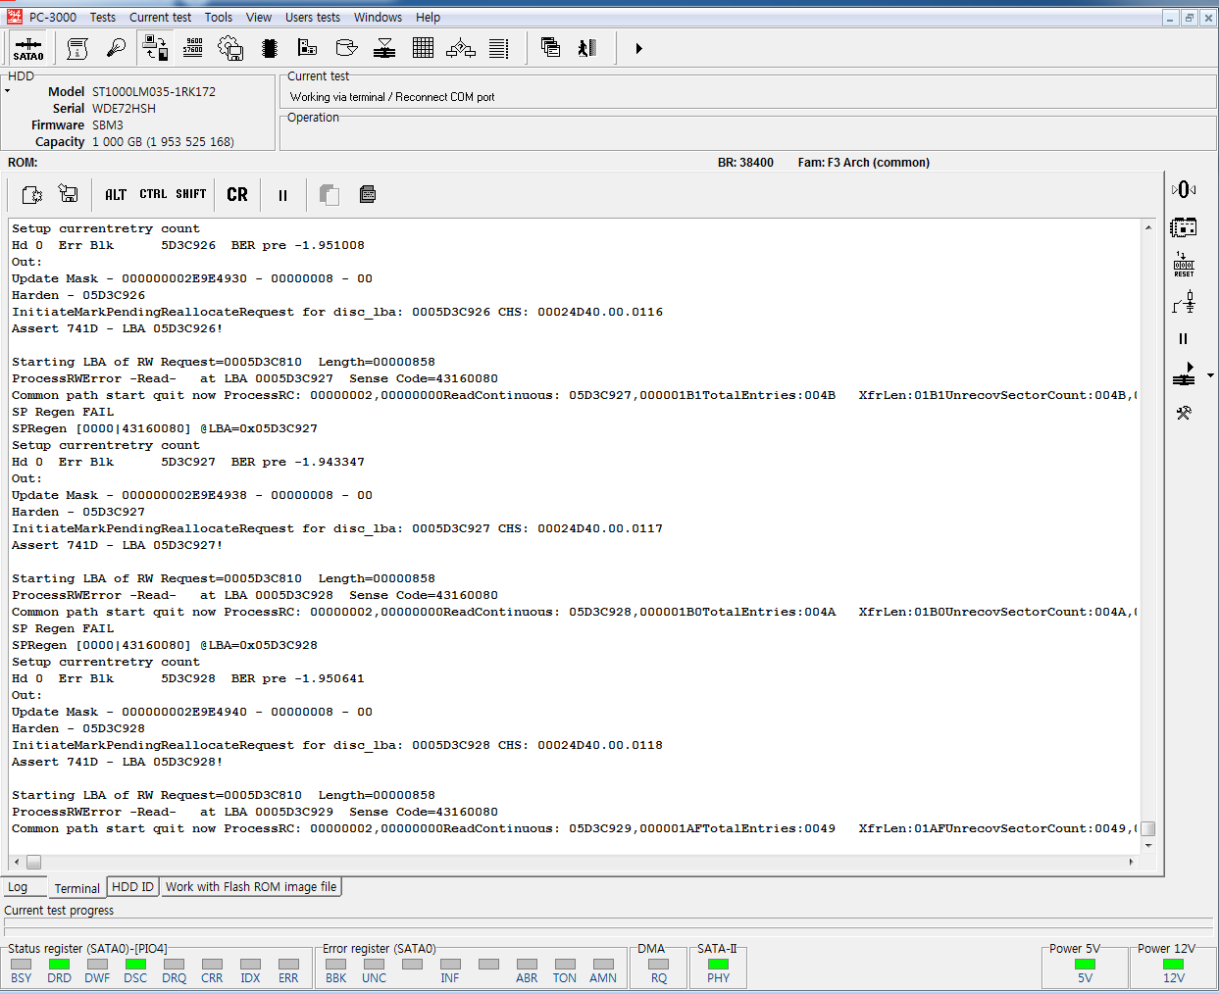The width and height of the screenshot is (1219, 994).
Task: Click the grid table icon in main toolbar
Action: click(x=423, y=48)
